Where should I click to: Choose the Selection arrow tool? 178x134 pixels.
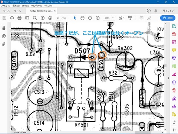coord(75,18)
